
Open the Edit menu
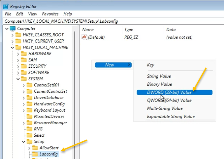click(x=19, y=14)
